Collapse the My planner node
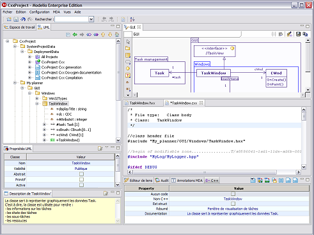 point(15,83)
